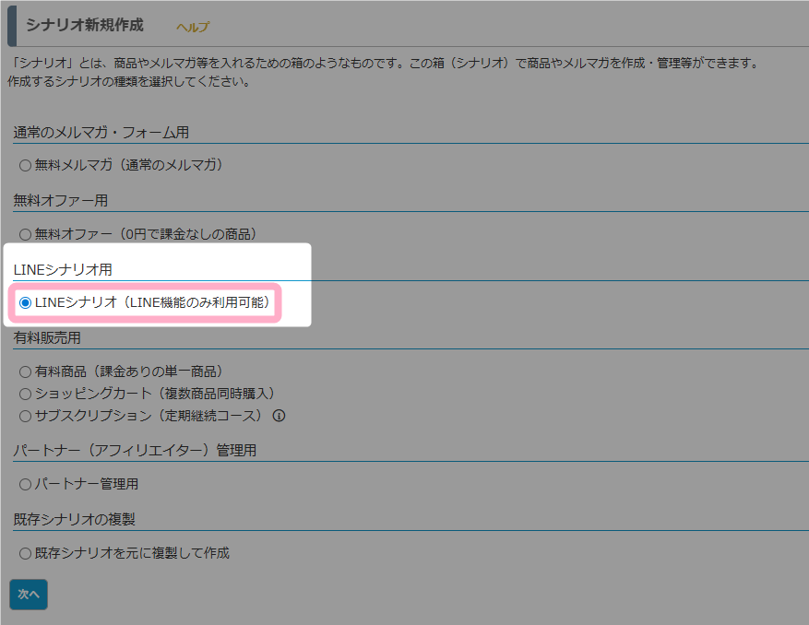The height and width of the screenshot is (625, 809).
Task: Click the 無料オファー用 section heading
Action: [x=60, y=201]
